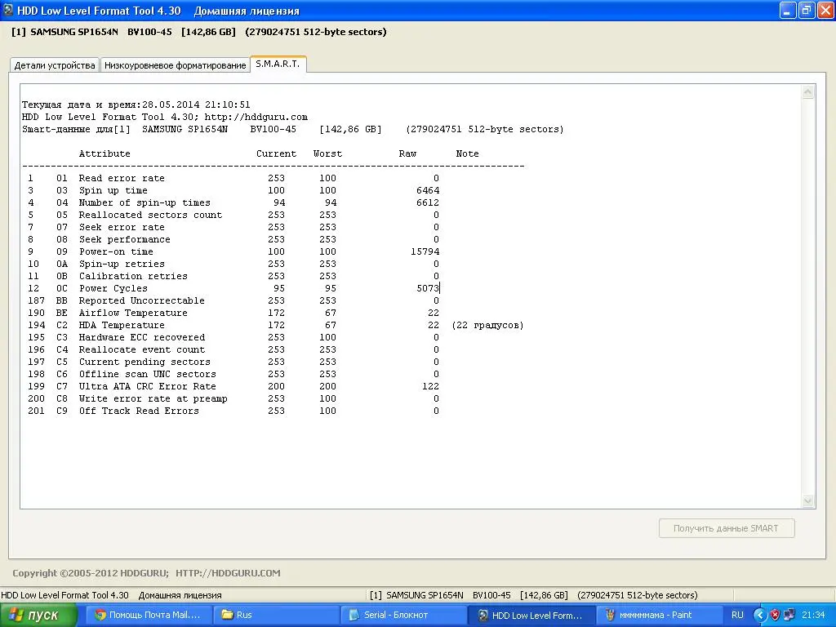Click the HDA Temperature row
The width and height of the screenshot is (836, 627).
(x=275, y=325)
